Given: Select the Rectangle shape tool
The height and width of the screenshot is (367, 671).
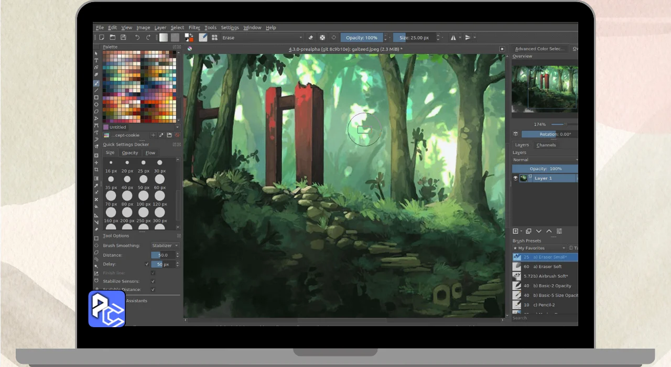Looking at the screenshot, I should 96,98.
